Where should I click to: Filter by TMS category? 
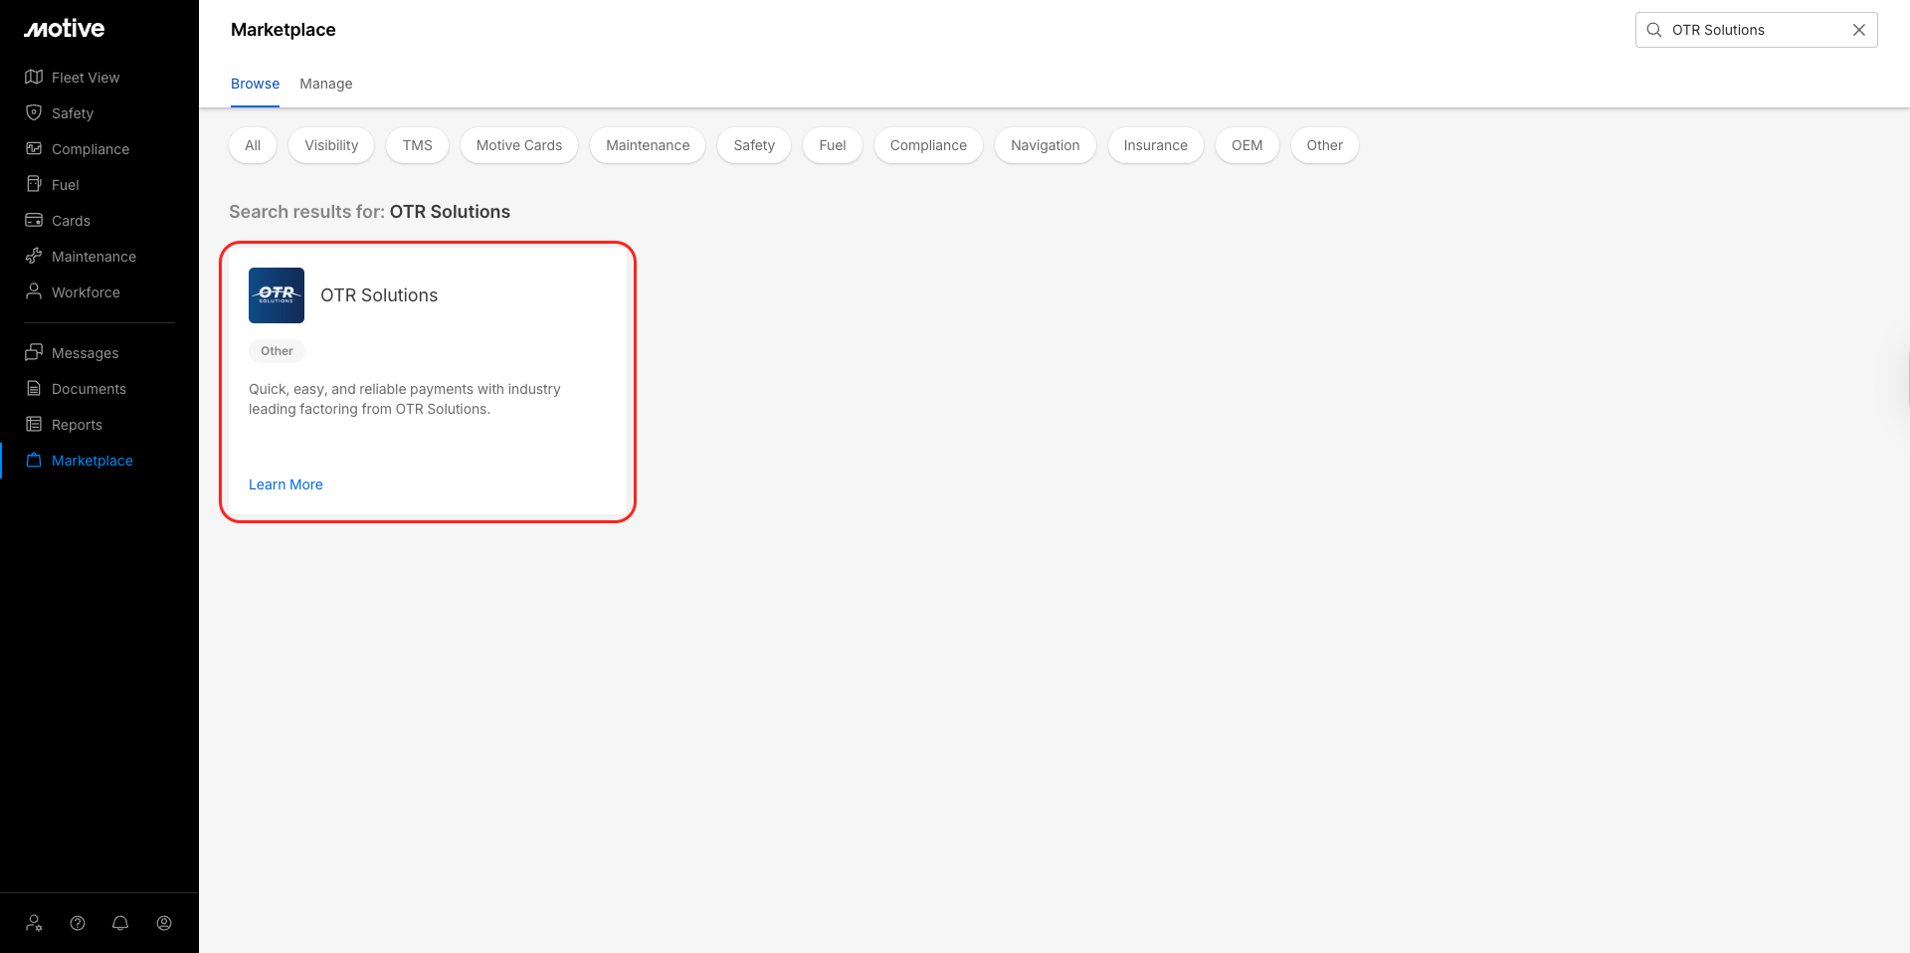(x=418, y=145)
